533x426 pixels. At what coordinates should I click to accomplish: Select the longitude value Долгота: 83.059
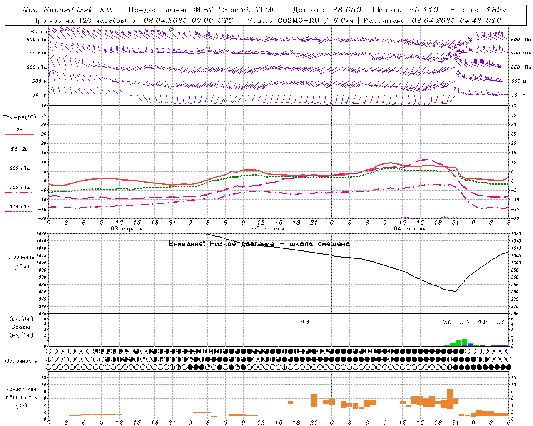(x=327, y=10)
